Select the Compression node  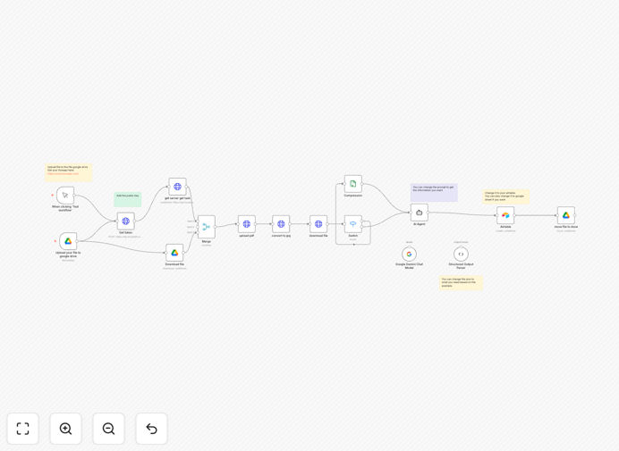[353, 184]
